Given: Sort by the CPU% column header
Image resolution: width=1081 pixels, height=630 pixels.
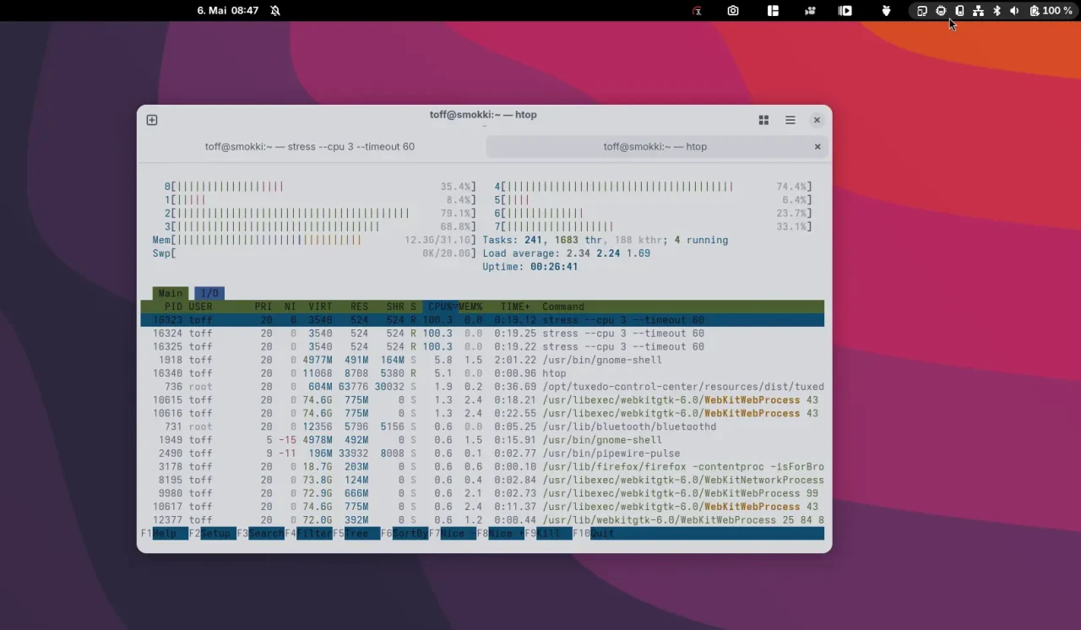Looking at the screenshot, I should [439, 307].
